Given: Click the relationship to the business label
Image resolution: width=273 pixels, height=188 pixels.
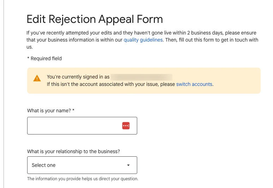Looking at the screenshot, I should tap(73, 151).
